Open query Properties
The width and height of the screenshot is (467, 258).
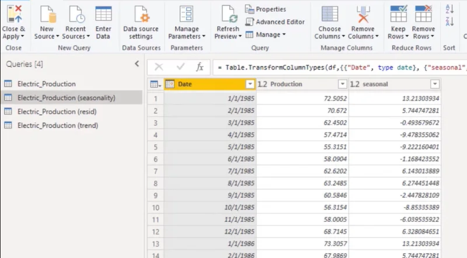pyautogui.click(x=266, y=9)
